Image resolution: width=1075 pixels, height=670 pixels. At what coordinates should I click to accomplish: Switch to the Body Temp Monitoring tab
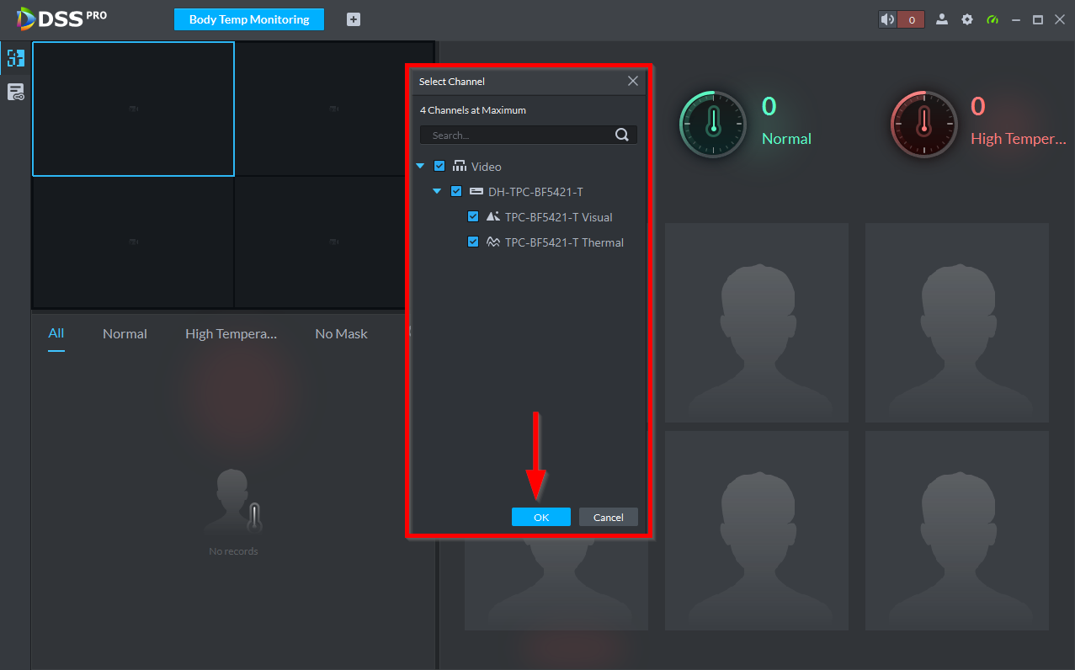coord(249,19)
